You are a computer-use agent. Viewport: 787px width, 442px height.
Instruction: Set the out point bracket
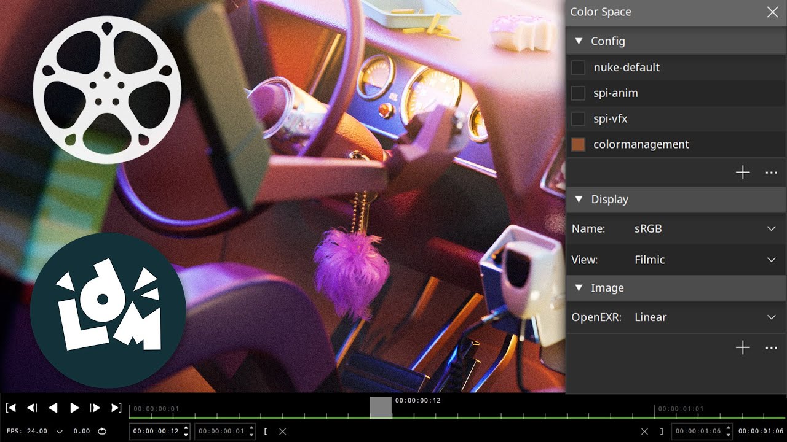click(x=662, y=432)
